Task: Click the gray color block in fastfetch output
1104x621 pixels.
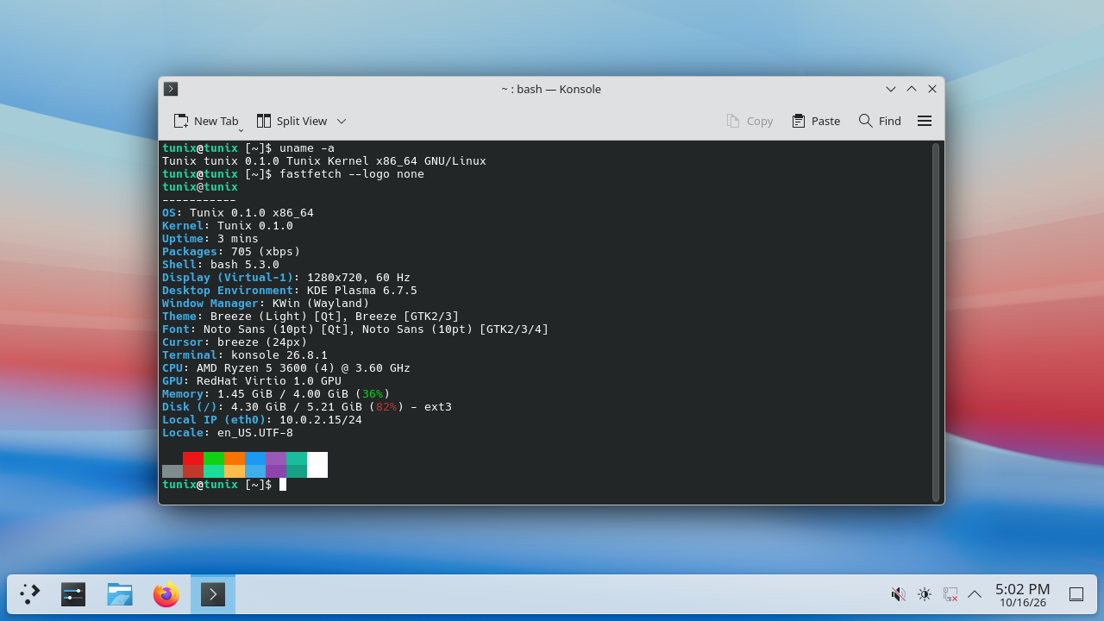Action: click(172, 471)
